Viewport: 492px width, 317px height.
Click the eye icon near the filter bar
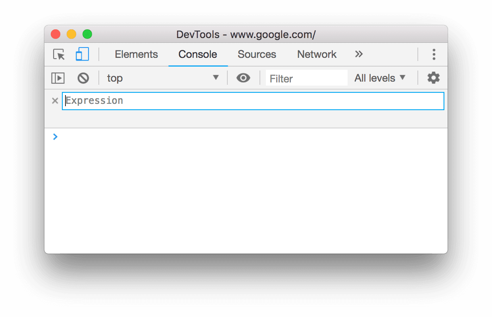point(243,78)
